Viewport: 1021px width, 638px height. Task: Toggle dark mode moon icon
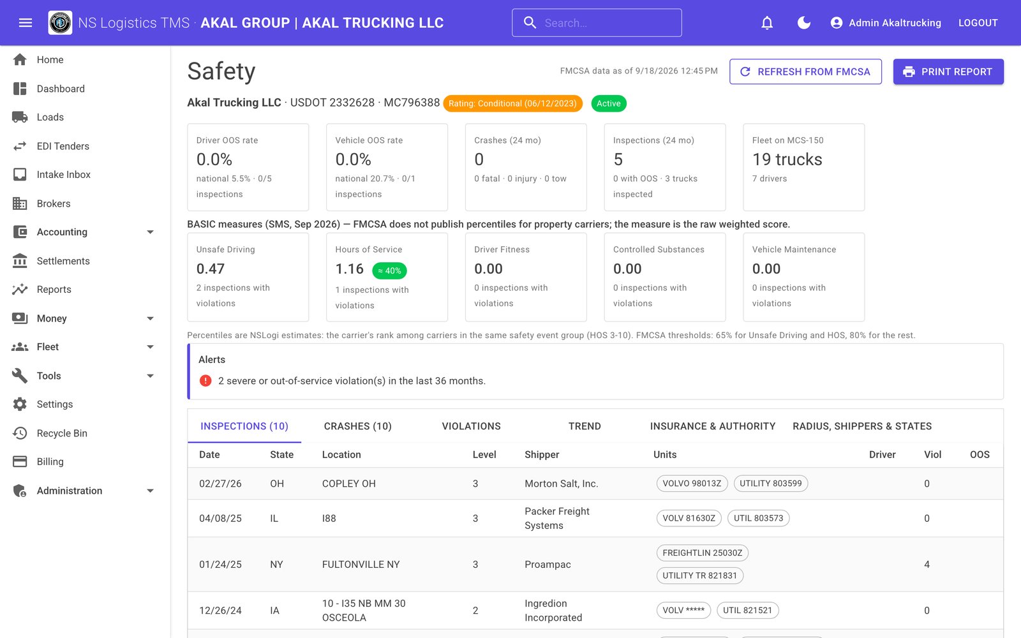804,23
